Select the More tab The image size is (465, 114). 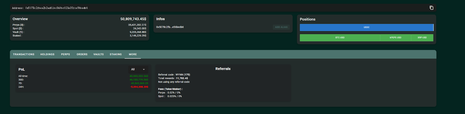point(133,54)
